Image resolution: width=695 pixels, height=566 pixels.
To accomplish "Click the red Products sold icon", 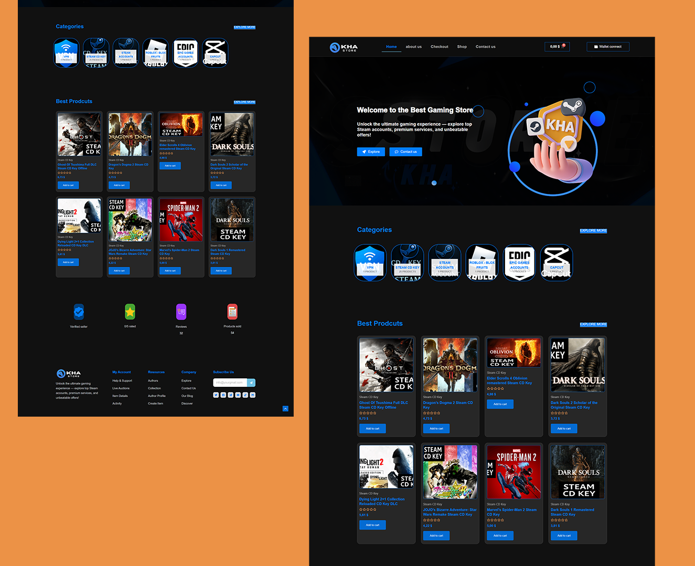I will tap(232, 312).
